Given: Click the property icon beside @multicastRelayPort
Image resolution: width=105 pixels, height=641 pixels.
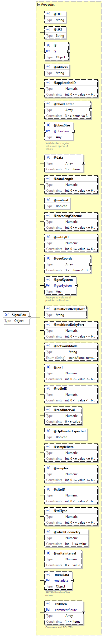Looking at the screenshot, I should (48, 324).
